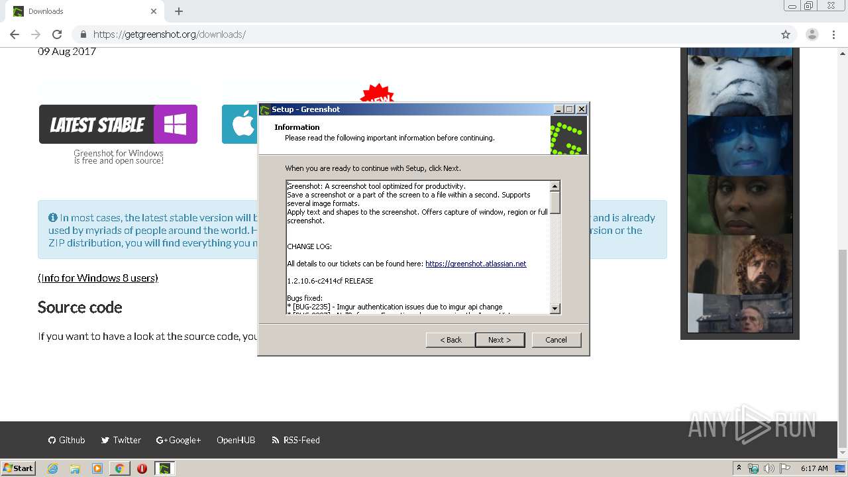The image size is (848, 477).
Task: Click the Back button in Setup
Action: coord(450,340)
